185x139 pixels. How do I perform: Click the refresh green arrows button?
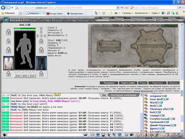point(122,8)
